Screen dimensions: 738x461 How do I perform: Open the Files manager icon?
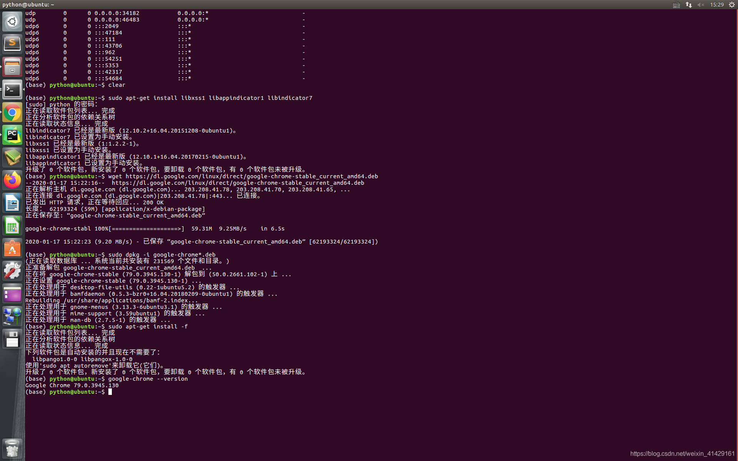point(12,67)
